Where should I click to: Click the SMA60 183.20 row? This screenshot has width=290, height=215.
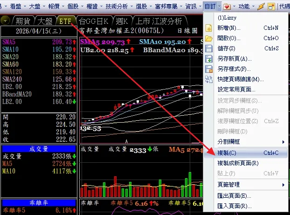coord(39,64)
